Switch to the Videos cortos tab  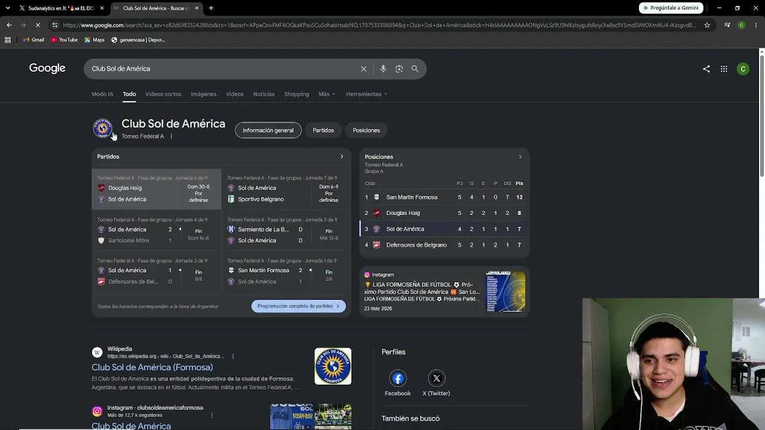click(x=163, y=94)
